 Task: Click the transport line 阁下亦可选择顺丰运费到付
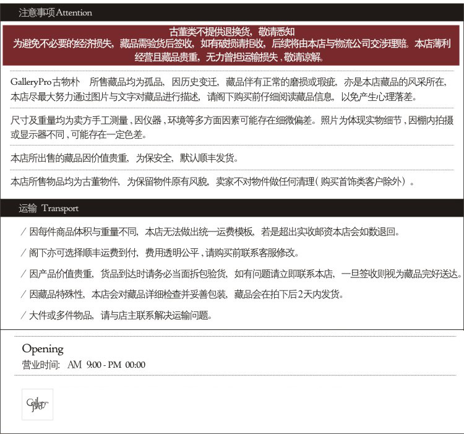tap(160, 253)
